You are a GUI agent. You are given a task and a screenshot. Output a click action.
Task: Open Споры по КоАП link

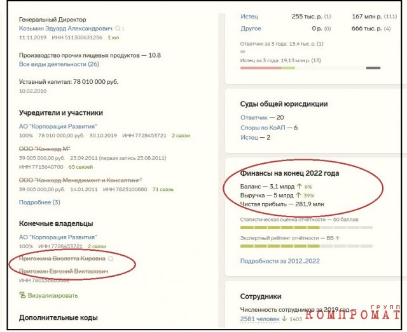[263, 128]
